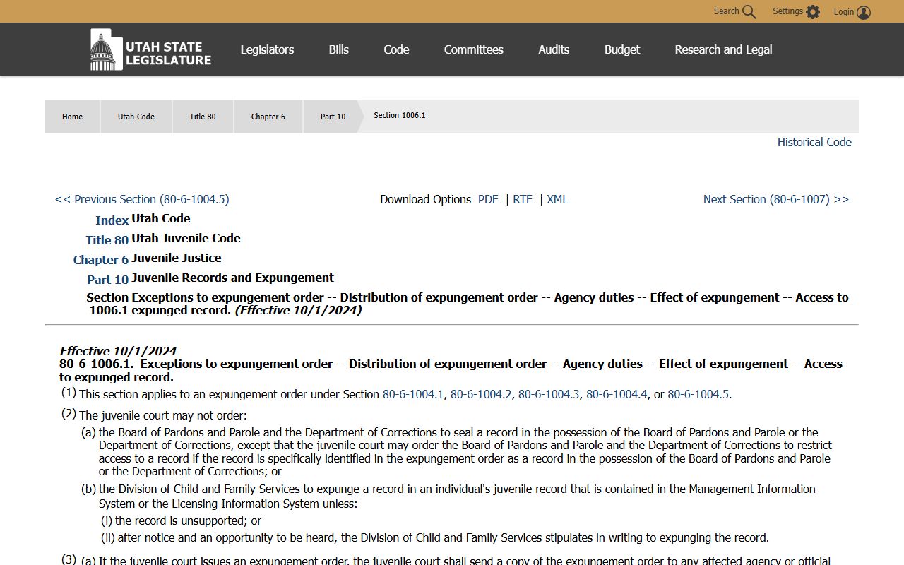Select the Title 80 breadcrumb
The height and width of the screenshot is (565, 904).
203,117
